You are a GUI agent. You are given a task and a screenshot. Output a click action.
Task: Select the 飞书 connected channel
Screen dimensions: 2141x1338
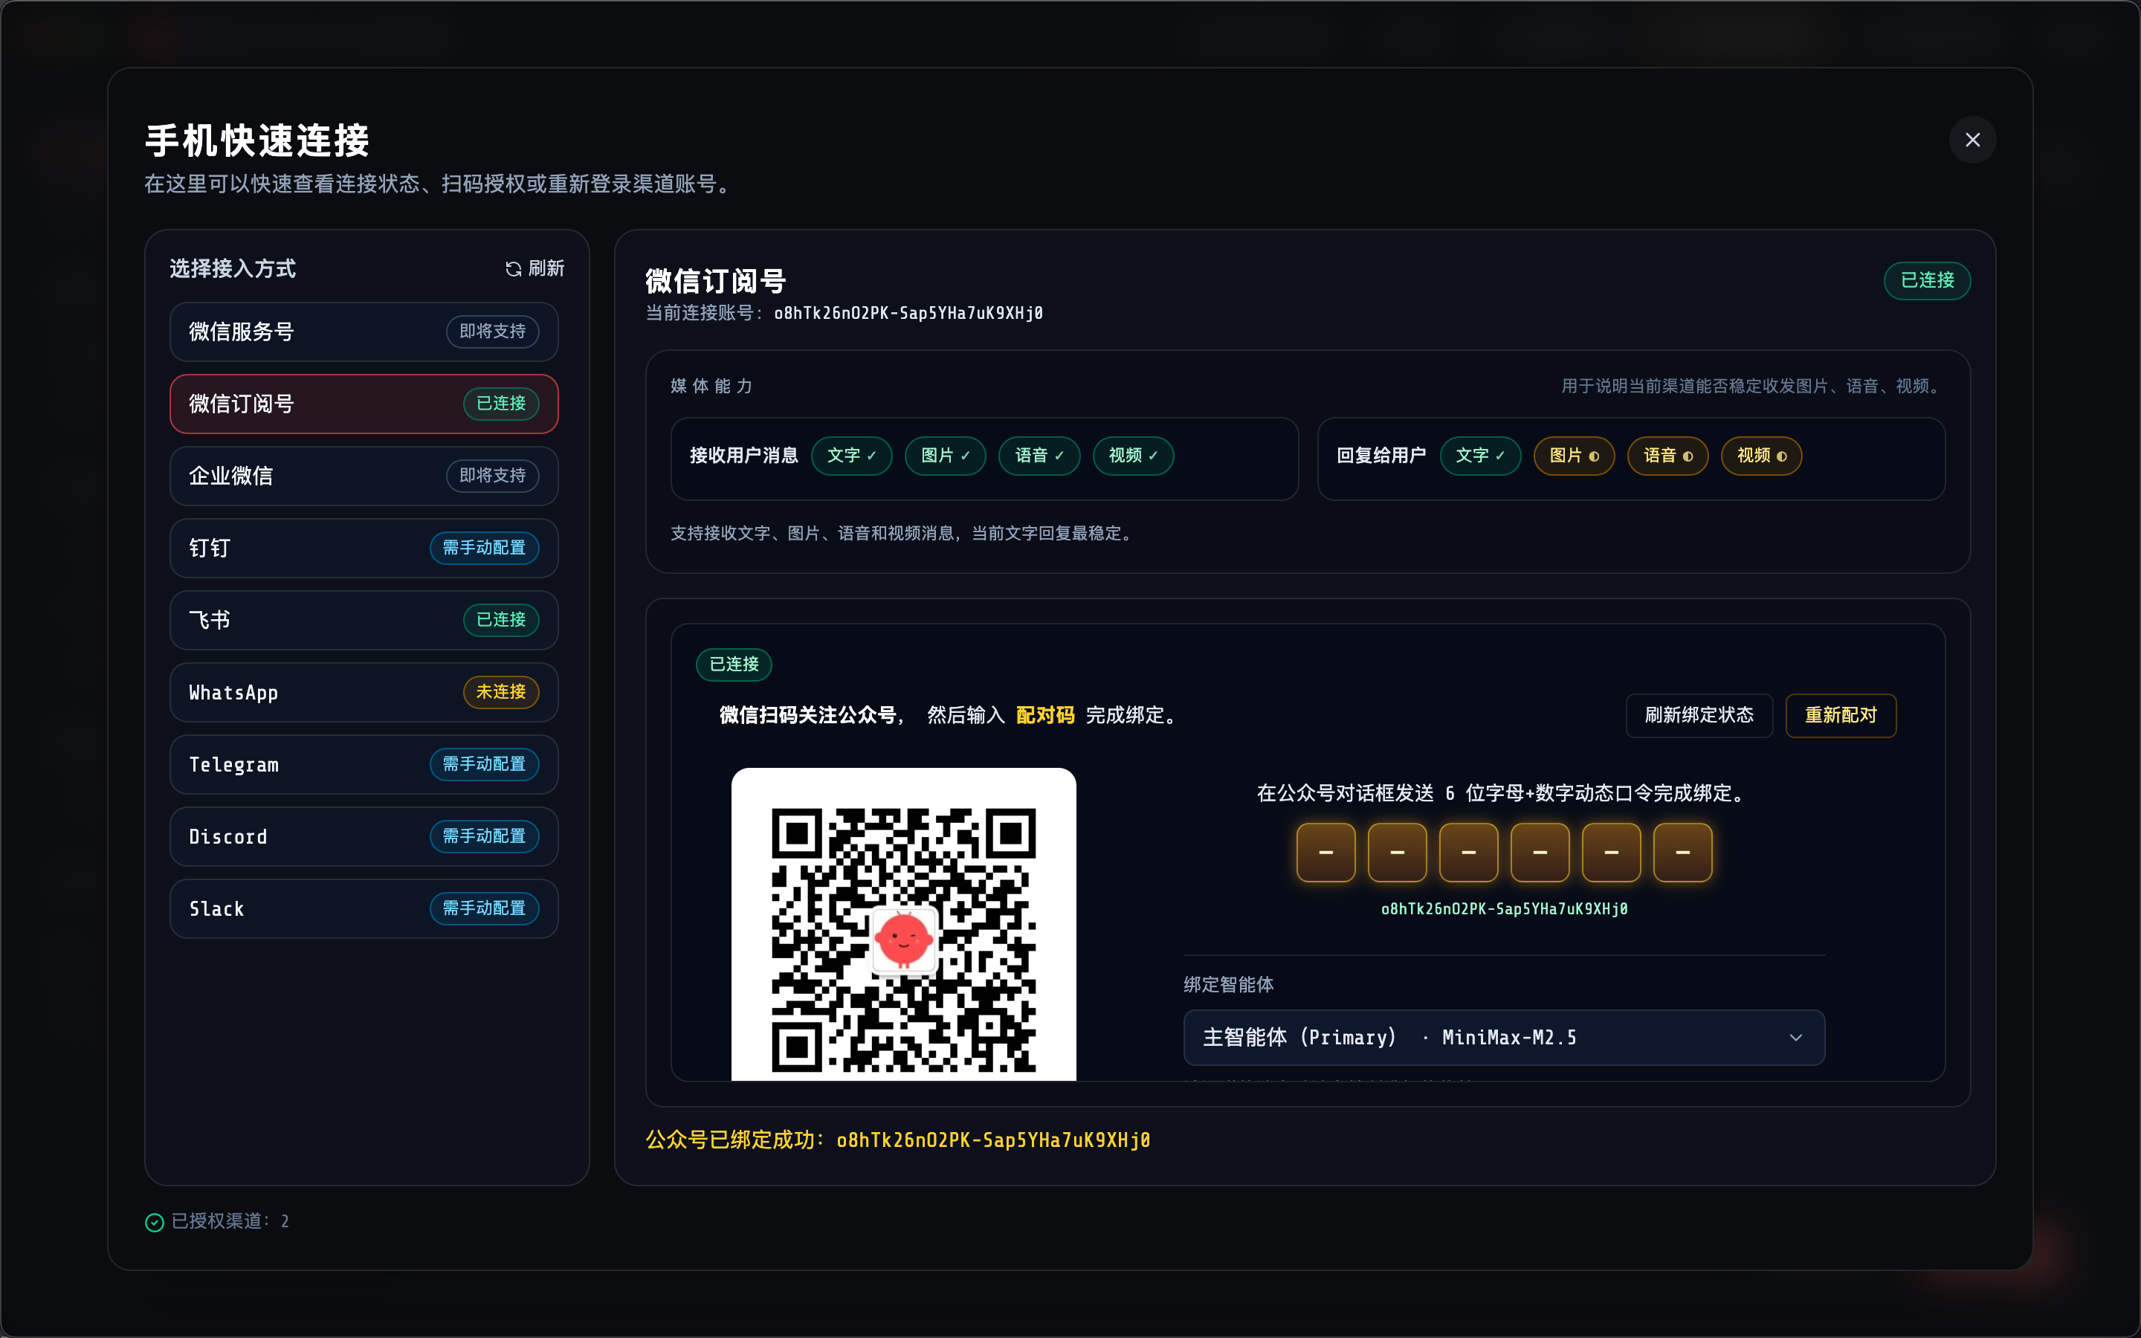coord(363,621)
